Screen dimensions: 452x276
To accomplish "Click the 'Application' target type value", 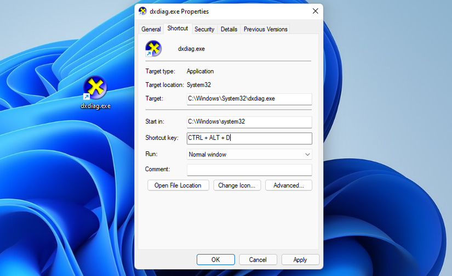I will pos(200,71).
